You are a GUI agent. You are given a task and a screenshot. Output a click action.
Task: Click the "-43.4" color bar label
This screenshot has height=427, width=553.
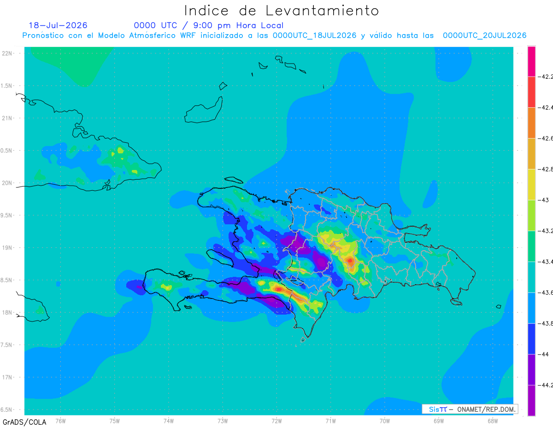[x=545, y=262]
